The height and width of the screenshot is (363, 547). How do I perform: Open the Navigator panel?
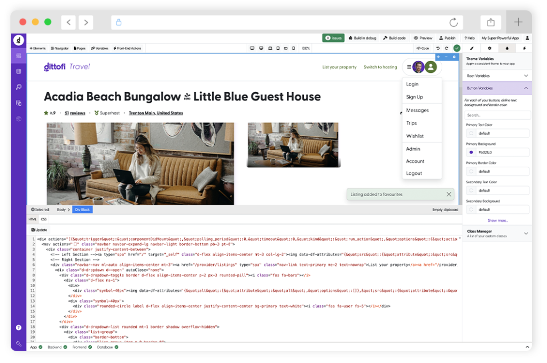tap(60, 48)
